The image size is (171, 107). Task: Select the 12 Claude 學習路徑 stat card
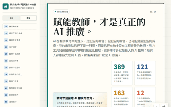click(x=145, y=97)
